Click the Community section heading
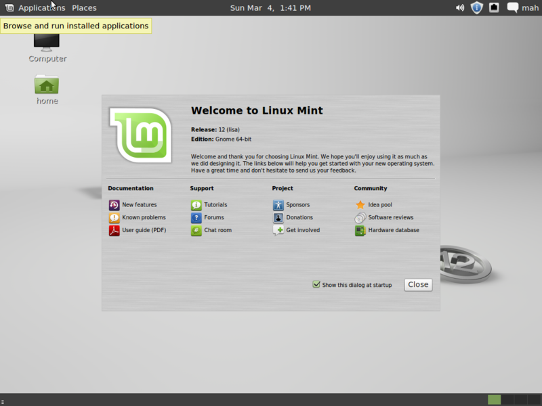Image resolution: width=542 pixels, height=406 pixels. point(371,189)
